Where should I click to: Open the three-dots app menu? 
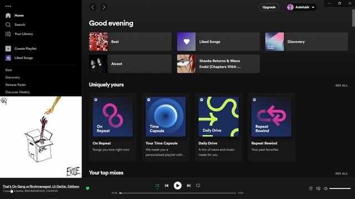(x=8, y=6)
